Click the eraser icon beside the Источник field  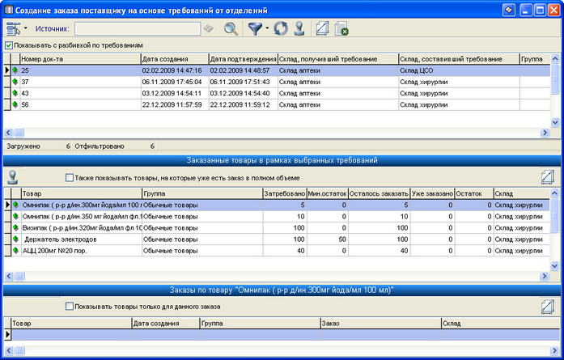[x=209, y=28]
